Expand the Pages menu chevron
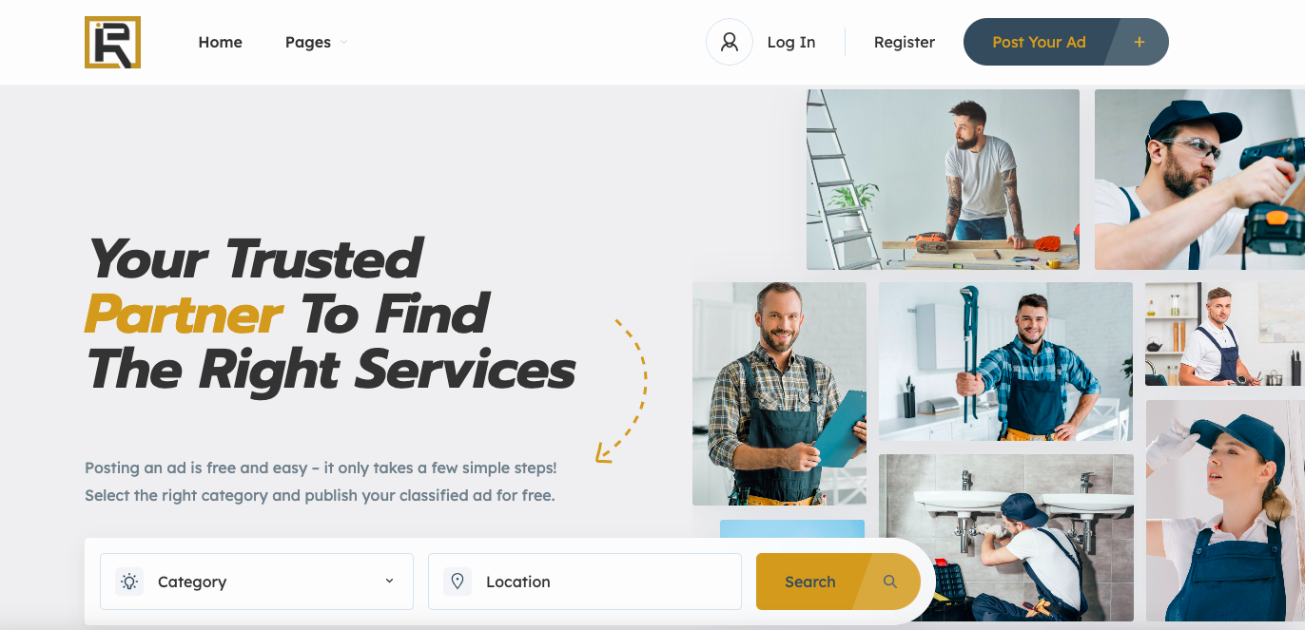The width and height of the screenshot is (1305, 630). click(343, 43)
